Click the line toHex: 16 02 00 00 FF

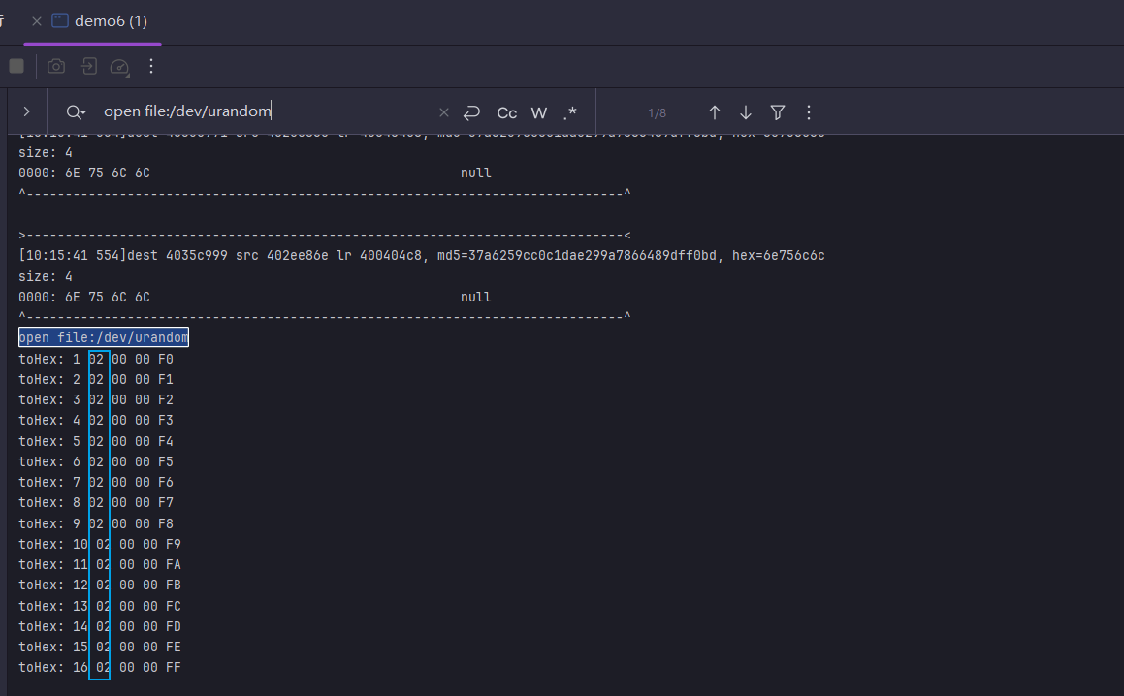[x=100, y=667]
